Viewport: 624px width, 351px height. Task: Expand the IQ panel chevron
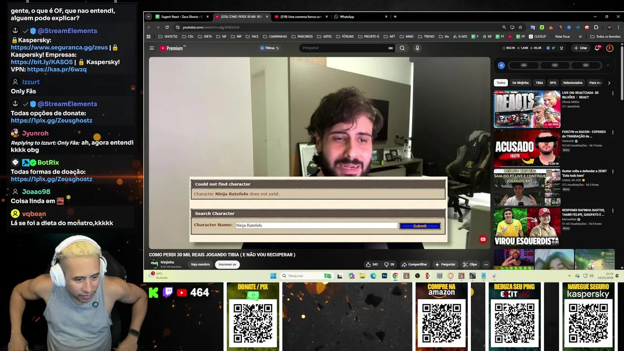608,65
